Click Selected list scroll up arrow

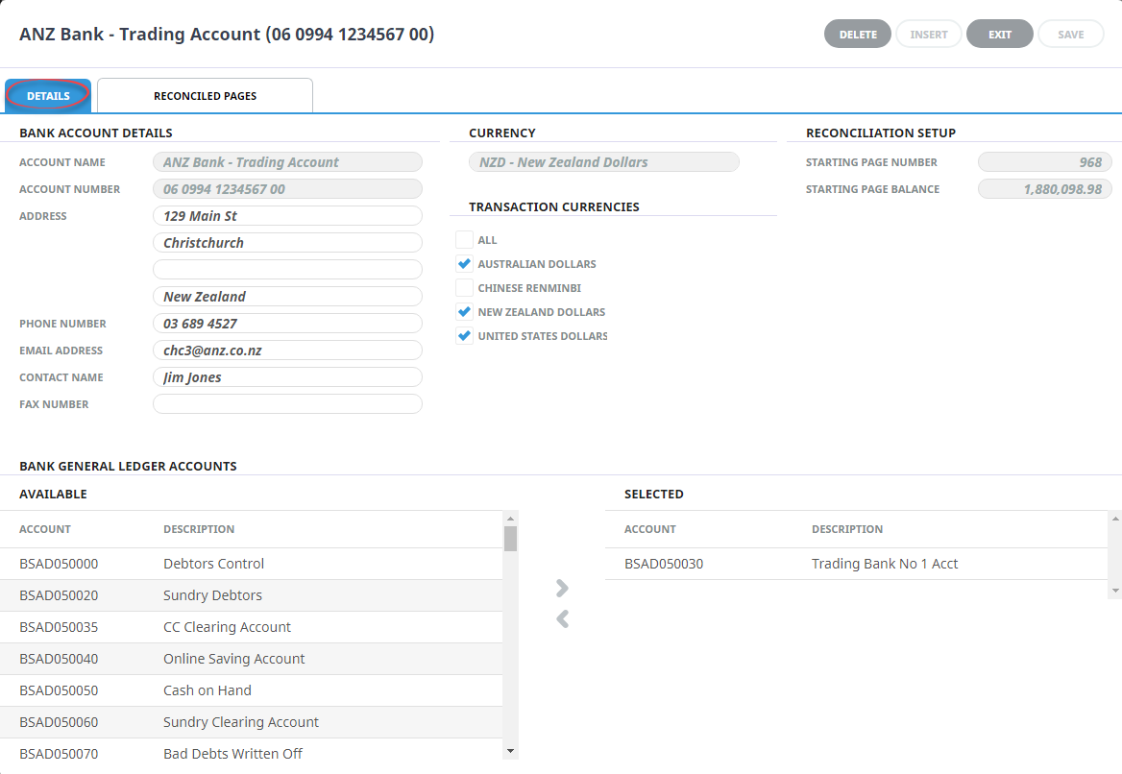(x=1115, y=519)
